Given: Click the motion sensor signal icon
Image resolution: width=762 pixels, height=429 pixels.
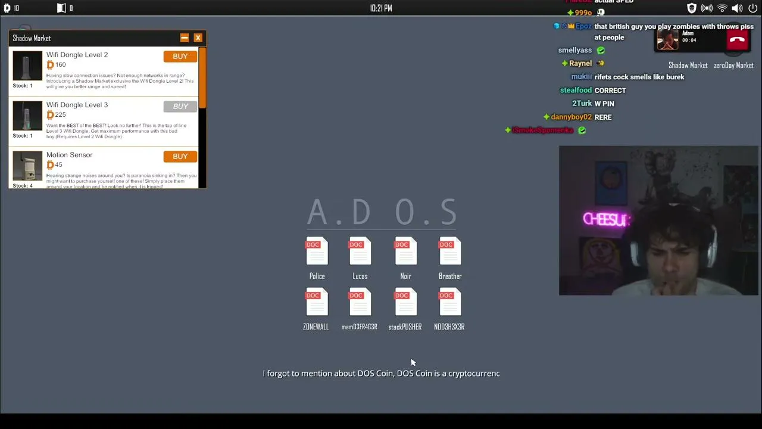Looking at the screenshot, I should coord(707,8).
